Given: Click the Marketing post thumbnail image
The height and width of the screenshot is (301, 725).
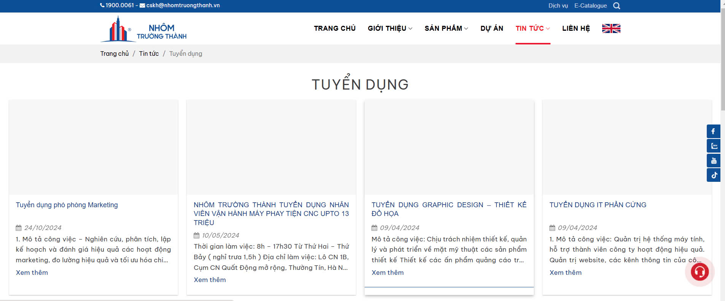Looking at the screenshot, I should [x=94, y=148].
